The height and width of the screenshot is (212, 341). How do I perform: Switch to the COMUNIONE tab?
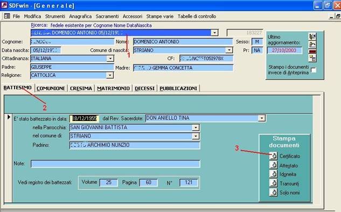[51, 88]
